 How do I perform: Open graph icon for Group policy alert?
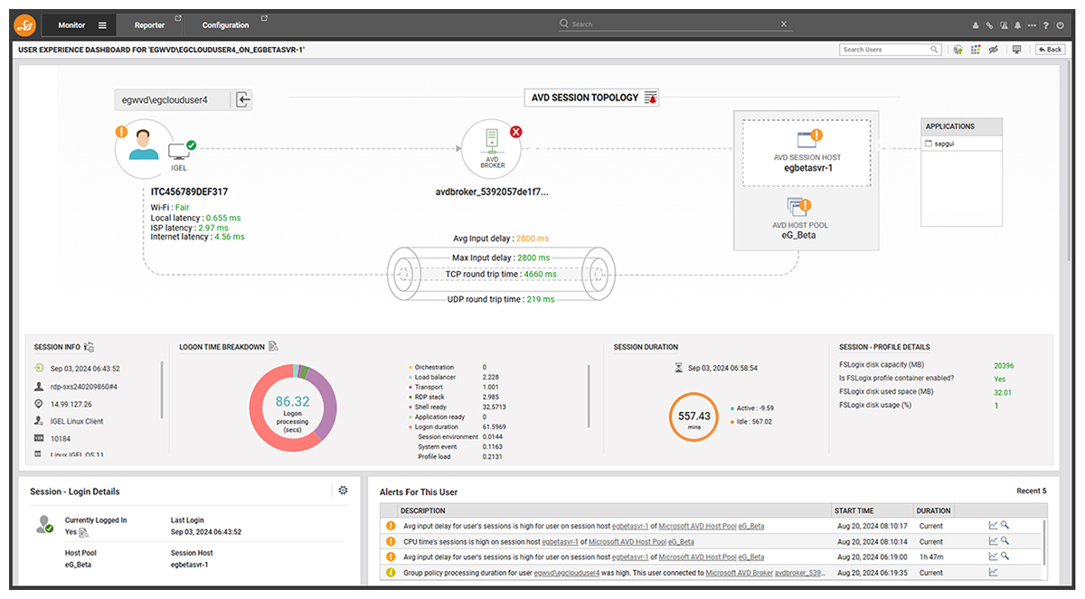click(x=993, y=572)
